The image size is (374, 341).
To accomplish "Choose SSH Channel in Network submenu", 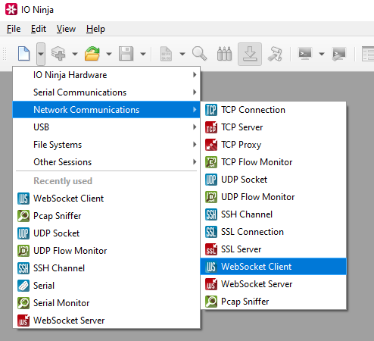I will click(x=273, y=214).
